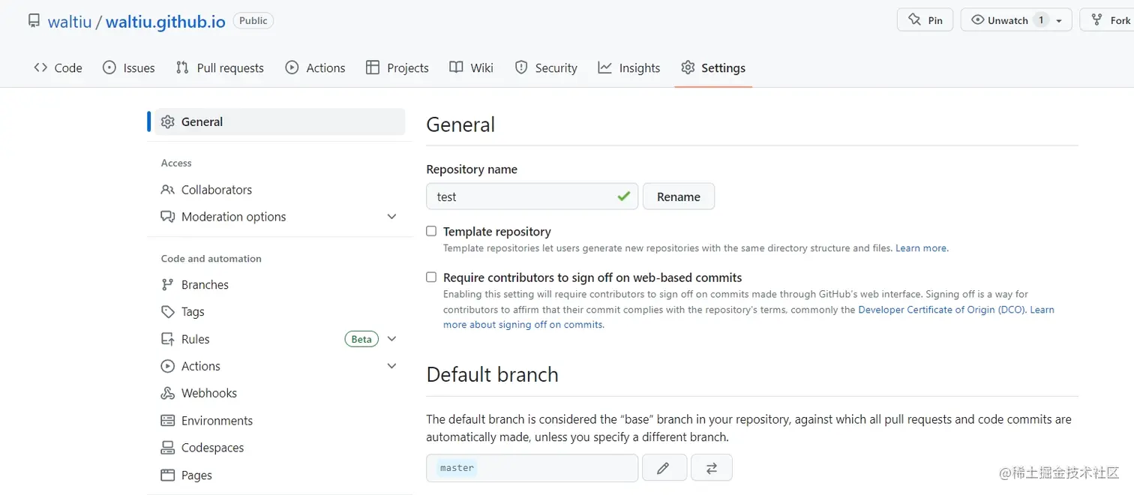
Task: Click the Public visibility badge
Action: point(253,20)
